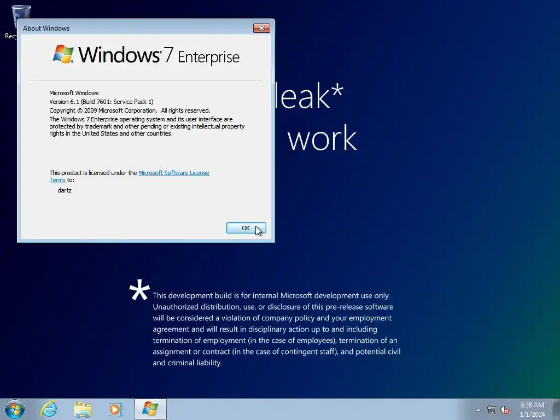
Task: Select the About Windows taskbar button
Action: [150, 409]
